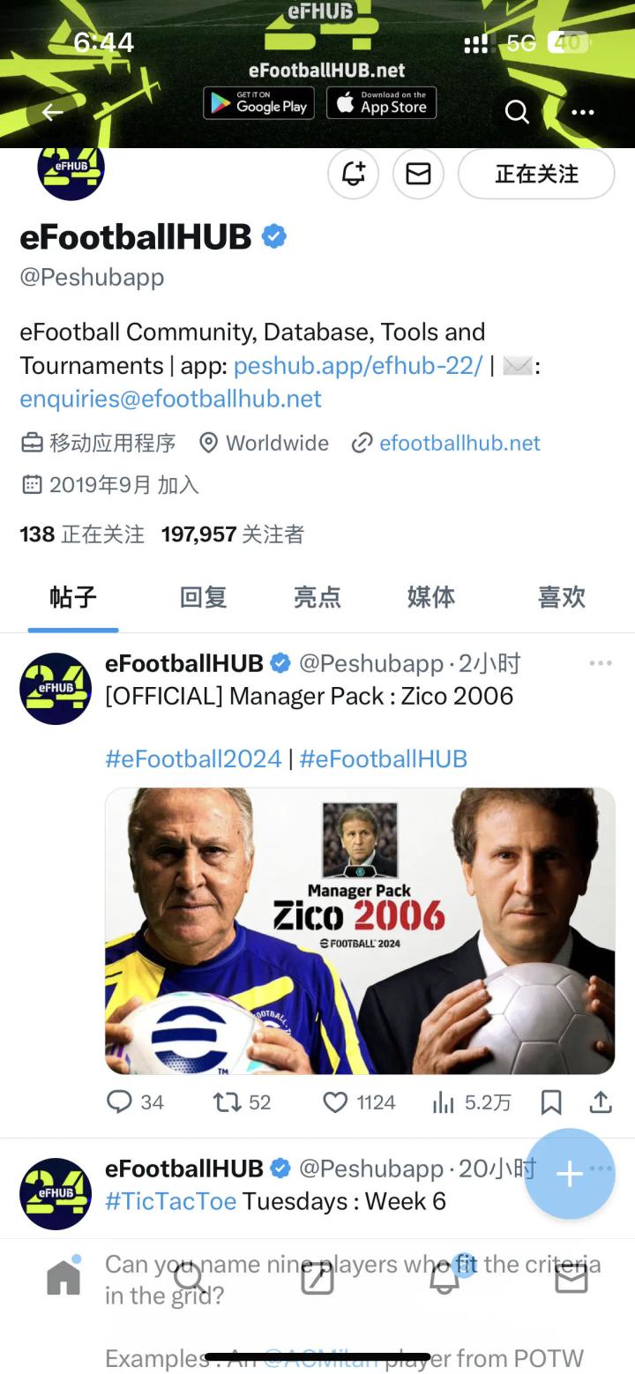Image resolution: width=635 pixels, height=1374 pixels.
Task: Switch to the 回复 tab
Action: 204,597
